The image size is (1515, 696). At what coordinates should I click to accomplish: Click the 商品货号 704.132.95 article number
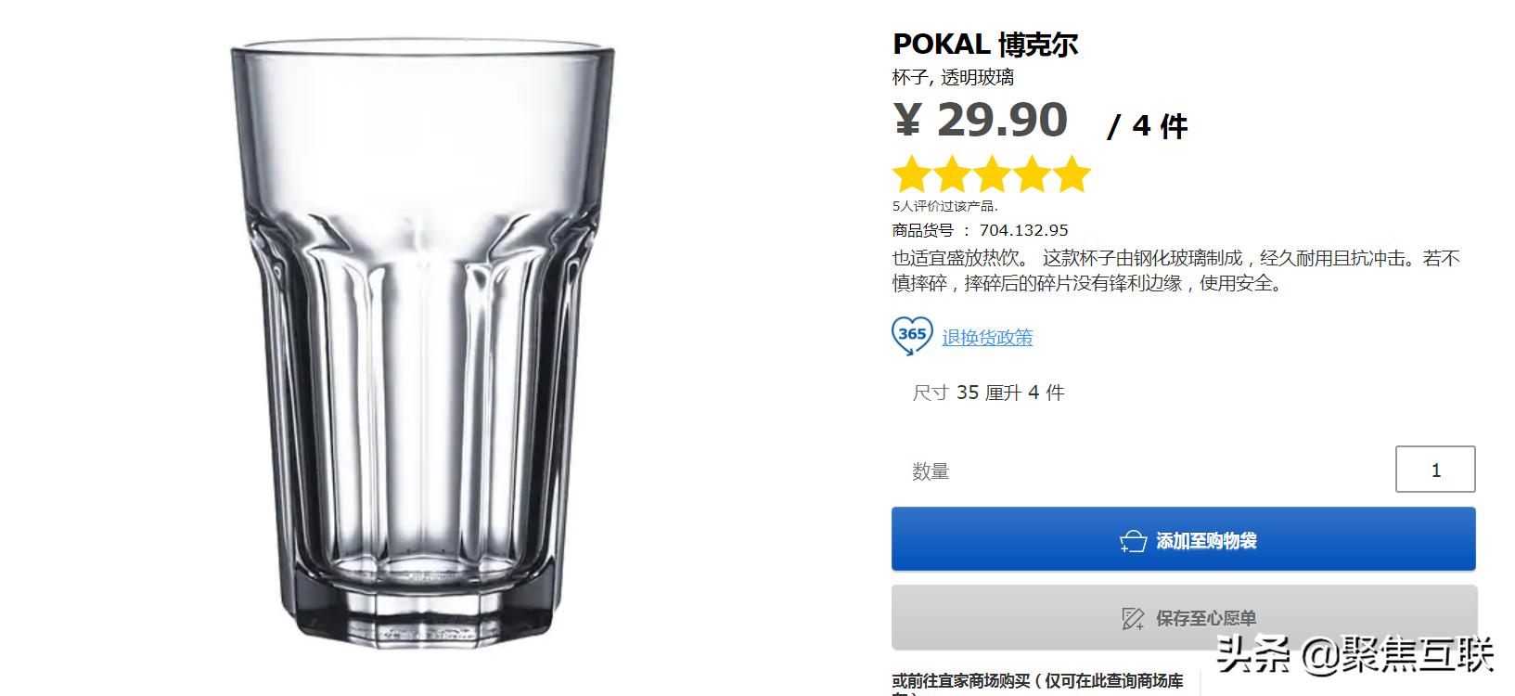[x=980, y=230]
